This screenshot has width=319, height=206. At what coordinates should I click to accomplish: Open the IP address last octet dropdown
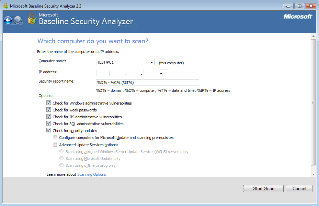coord(161,73)
